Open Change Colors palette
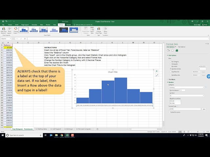 tap(15, 30)
